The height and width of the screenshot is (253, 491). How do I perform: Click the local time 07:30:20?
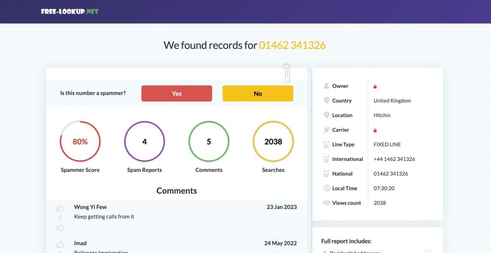(x=384, y=188)
